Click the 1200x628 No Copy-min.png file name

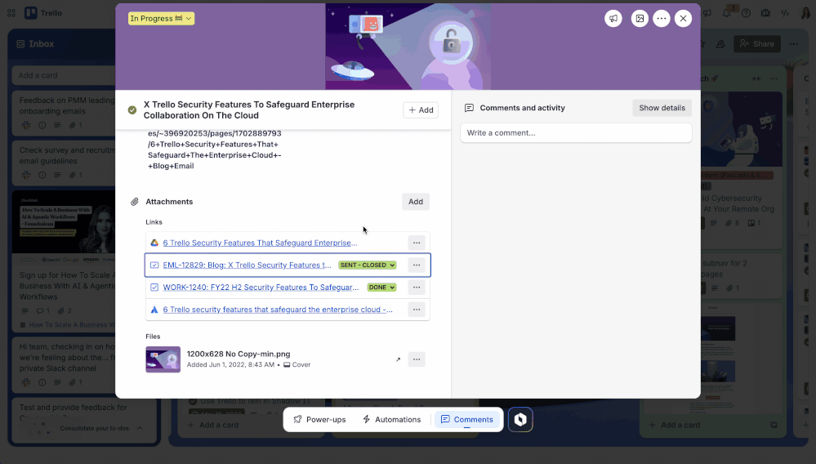pos(239,354)
